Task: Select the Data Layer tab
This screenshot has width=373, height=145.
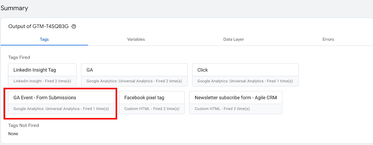Action: 234,39
